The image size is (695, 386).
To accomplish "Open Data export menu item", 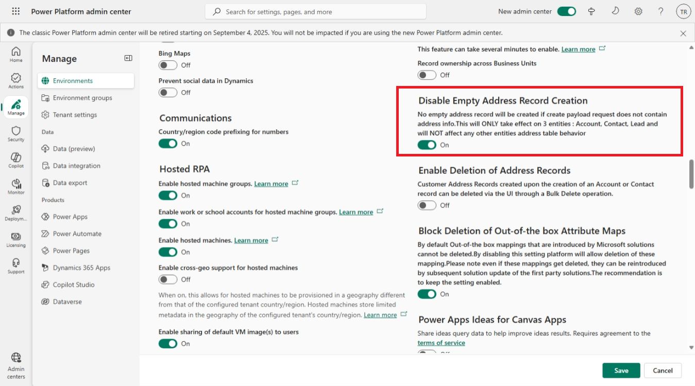I will pyautogui.click(x=86, y=183).
